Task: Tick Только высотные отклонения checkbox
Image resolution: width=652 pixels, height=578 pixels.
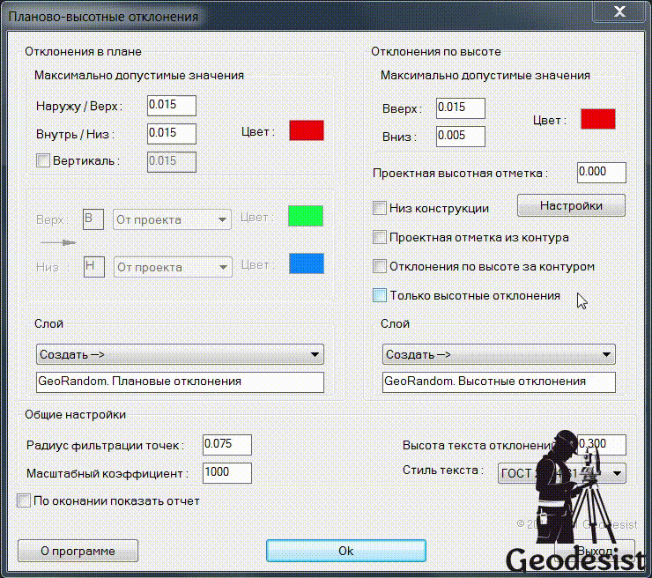Action: click(380, 295)
